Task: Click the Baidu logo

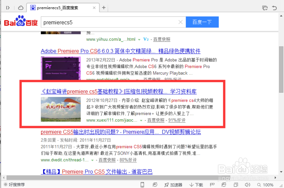Action: coord(21,21)
